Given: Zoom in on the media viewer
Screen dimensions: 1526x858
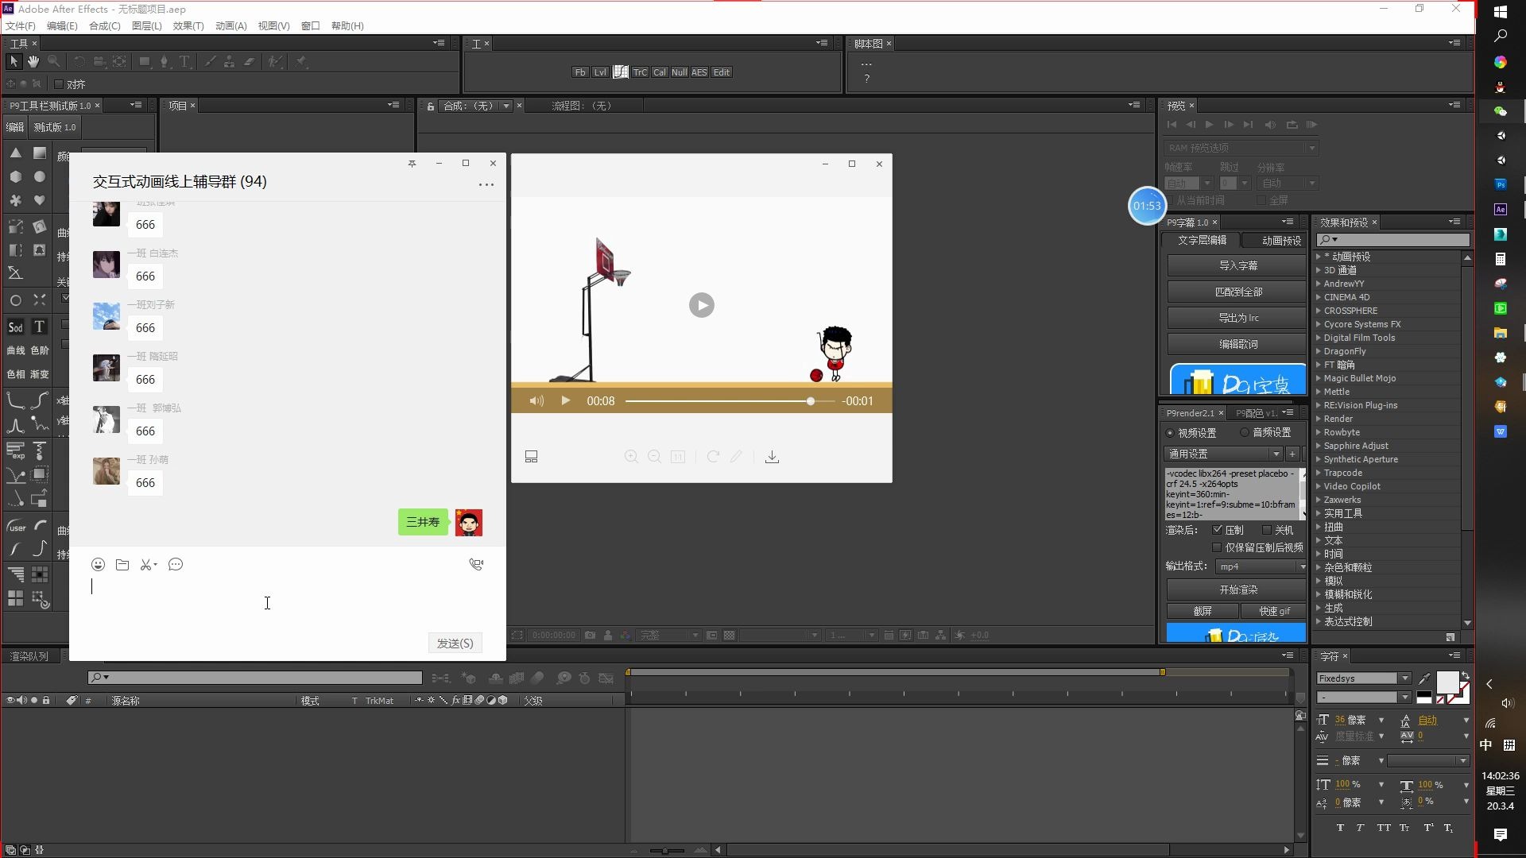Looking at the screenshot, I should [x=631, y=457].
